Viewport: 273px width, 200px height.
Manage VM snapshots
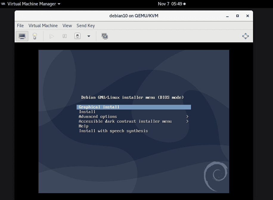(x=105, y=36)
